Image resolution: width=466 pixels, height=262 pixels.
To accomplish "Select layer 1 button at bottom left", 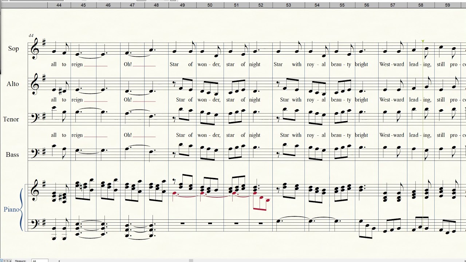I will tap(1, 261).
